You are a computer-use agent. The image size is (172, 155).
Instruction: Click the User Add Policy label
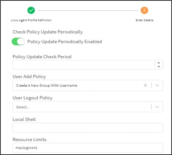click(x=29, y=77)
